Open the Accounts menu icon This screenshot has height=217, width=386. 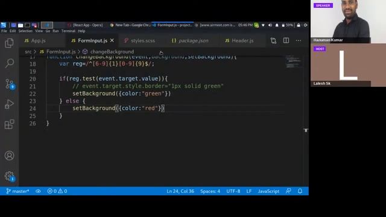point(10,156)
